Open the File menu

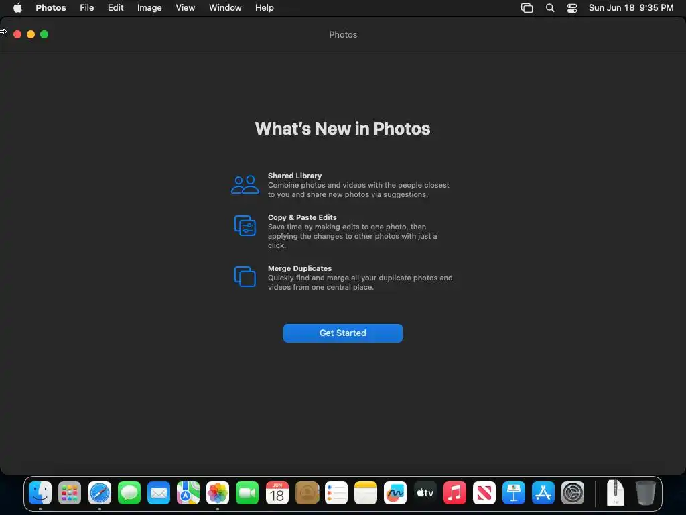tap(86, 7)
